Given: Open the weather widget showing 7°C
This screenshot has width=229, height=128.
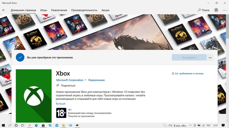Looking at the screenshot, I should point(175,125).
